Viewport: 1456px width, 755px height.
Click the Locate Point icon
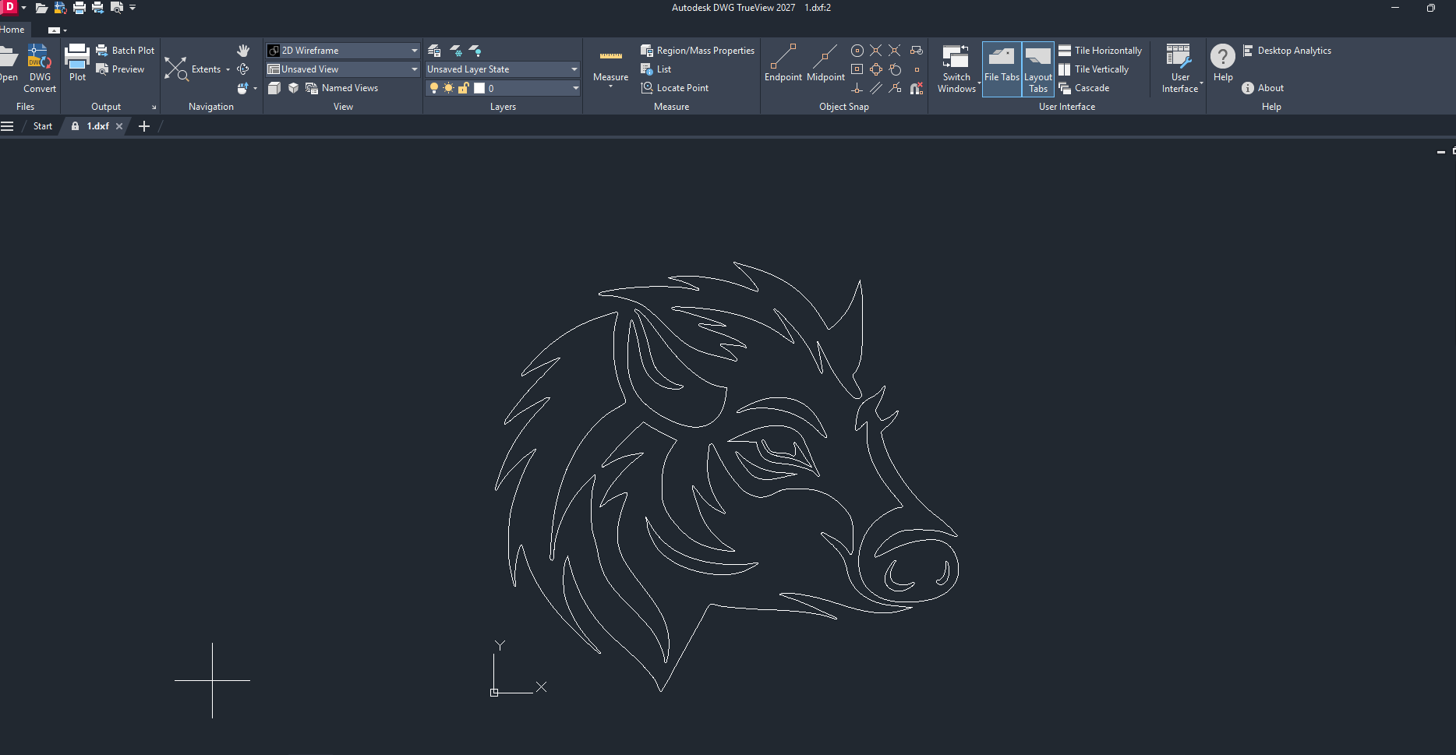647,88
